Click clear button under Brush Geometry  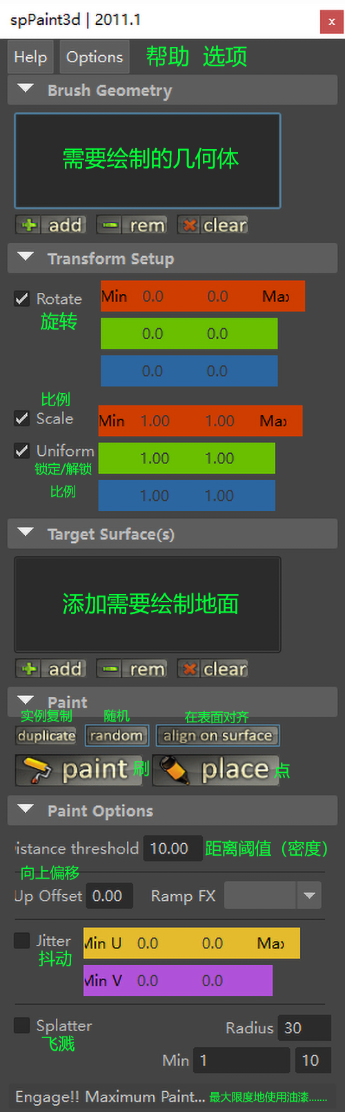pos(213,225)
